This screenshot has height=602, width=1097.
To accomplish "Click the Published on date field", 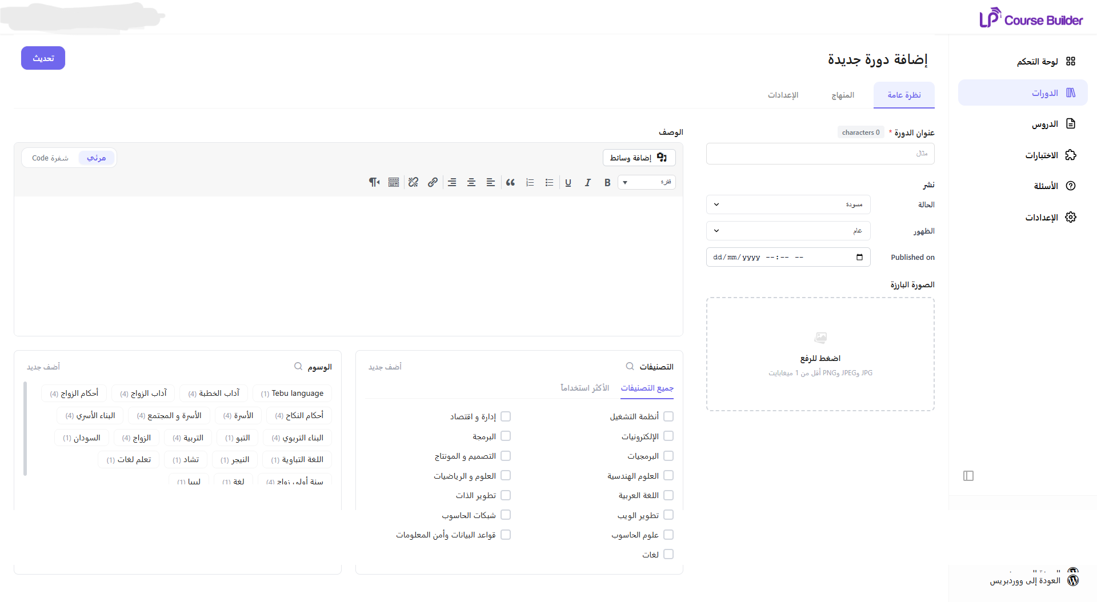I will (x=788, y=257).
